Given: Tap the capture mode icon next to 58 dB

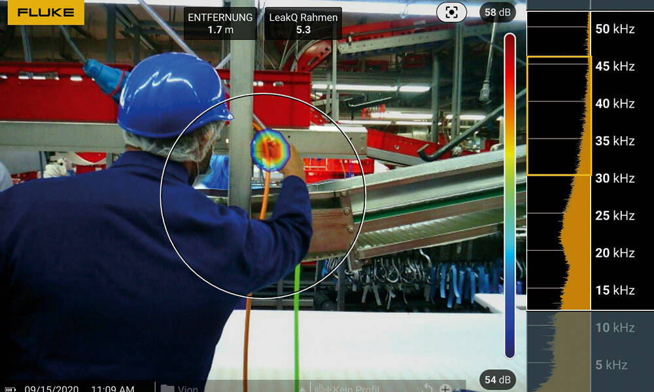Looking at the screenshot, I should point(451,12).
